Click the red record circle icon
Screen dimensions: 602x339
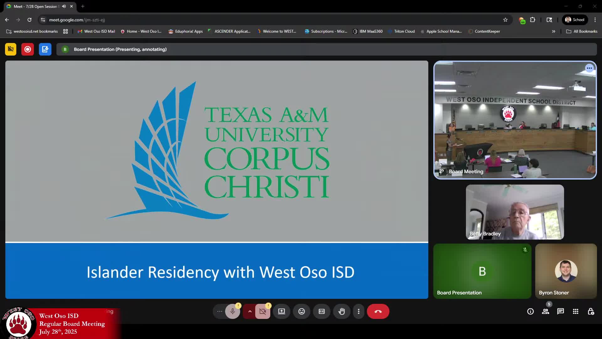pos(28,49)
